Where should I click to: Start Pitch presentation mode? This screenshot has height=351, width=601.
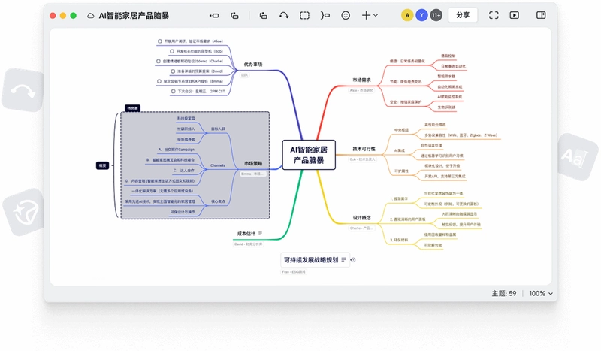515,15
